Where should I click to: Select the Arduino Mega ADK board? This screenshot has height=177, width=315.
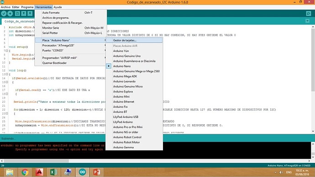point(134,76)
